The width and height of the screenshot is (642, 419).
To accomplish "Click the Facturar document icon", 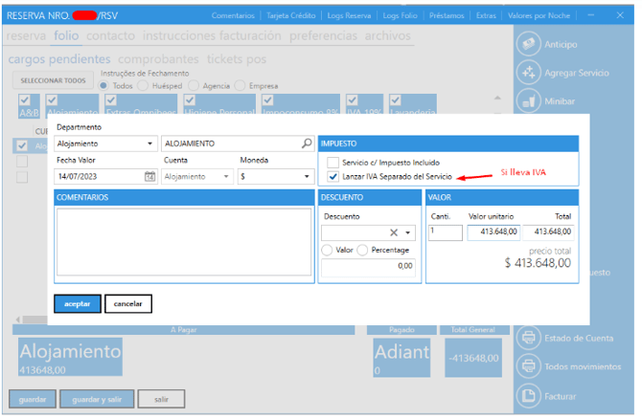I will (x=529, y=396).
